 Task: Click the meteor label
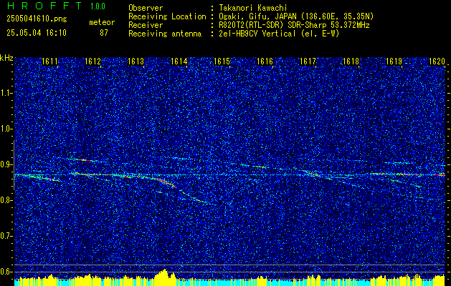[102, 22]
